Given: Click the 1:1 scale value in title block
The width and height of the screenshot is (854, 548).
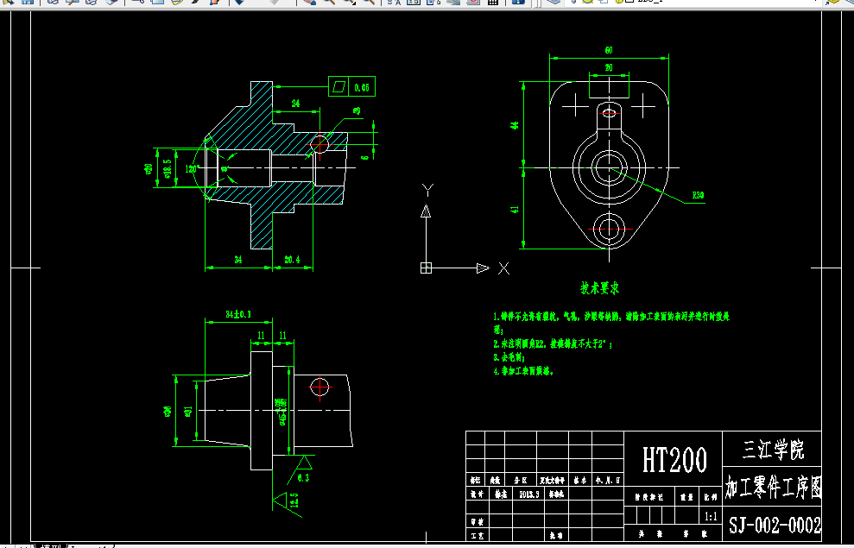Looking at the screenshot, I should [711, 516].
